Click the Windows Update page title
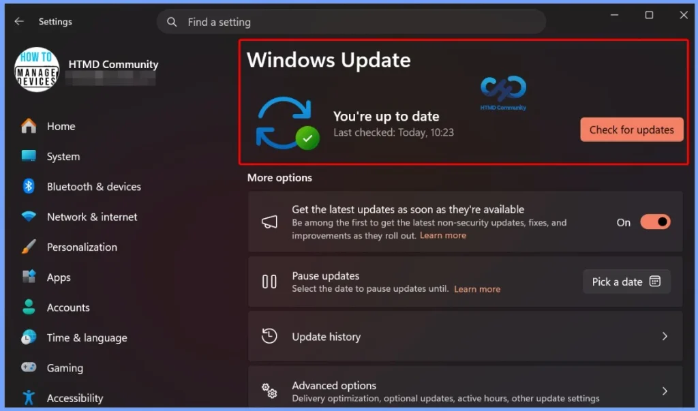698x411 pixels. [329, 60]
